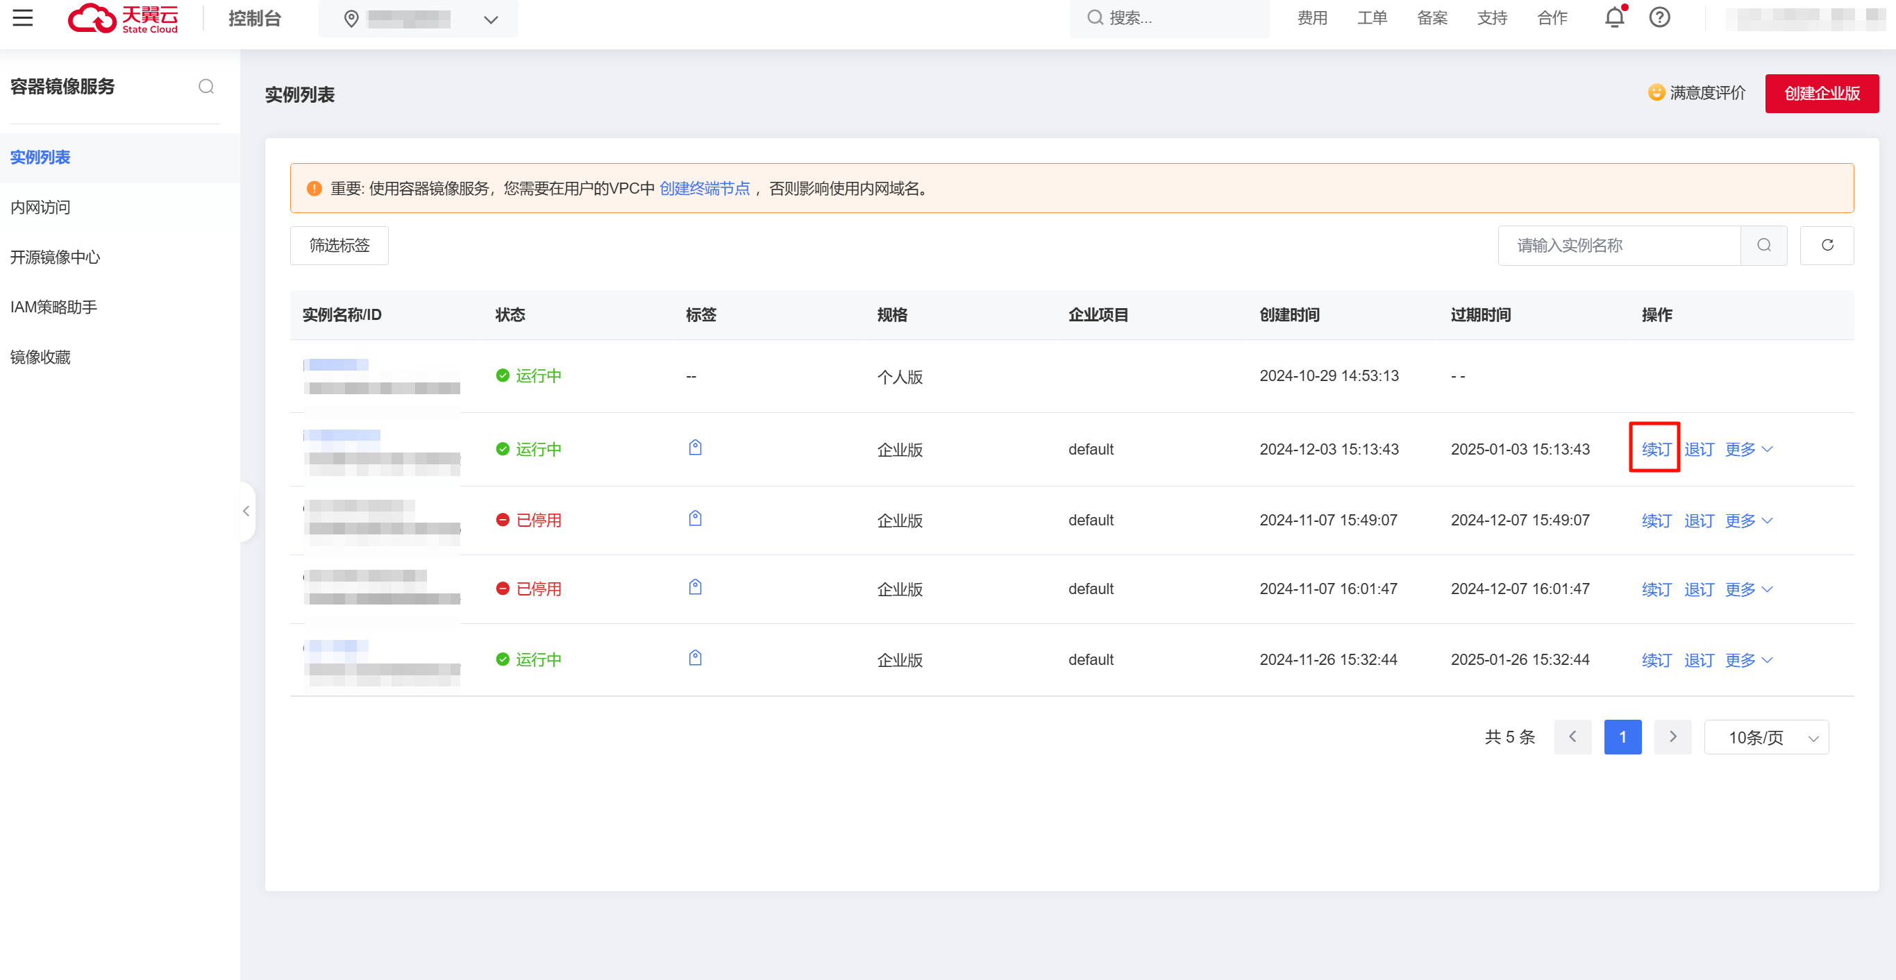Click tag icon in 2024-12-03 row
This screenshot has width=1896, height=980.
point(695,448)
